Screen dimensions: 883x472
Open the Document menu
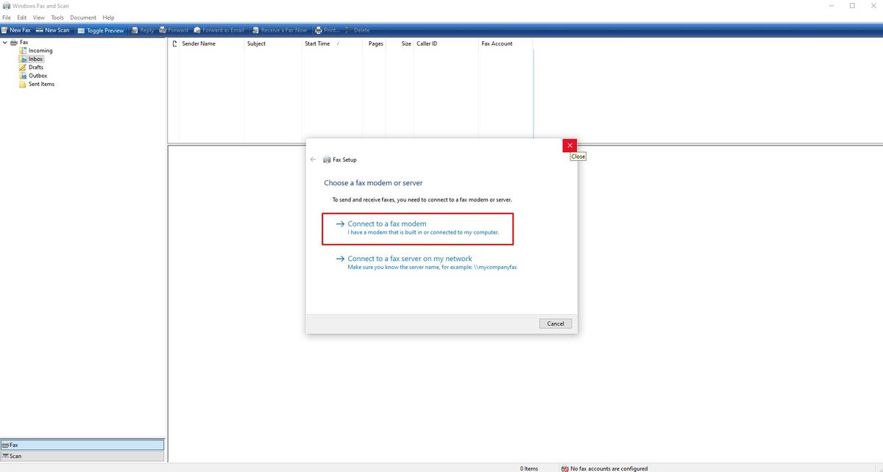pyautogui.click(x=83, y=18)
